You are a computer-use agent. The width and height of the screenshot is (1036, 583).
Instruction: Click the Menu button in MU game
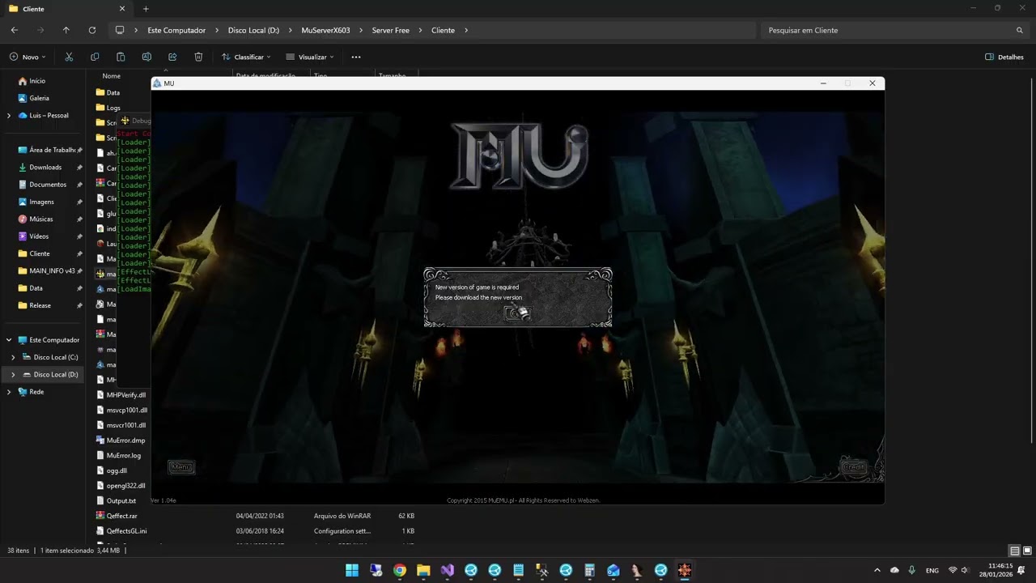click(x=181, y=466)
